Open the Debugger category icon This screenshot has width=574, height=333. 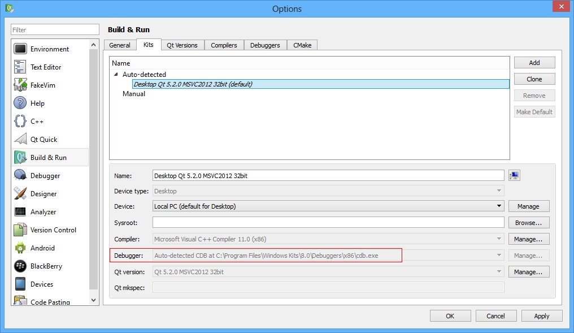[x=20, y=175]
